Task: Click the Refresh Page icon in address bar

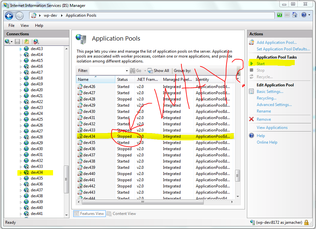Action: click(x=279, y=15)
